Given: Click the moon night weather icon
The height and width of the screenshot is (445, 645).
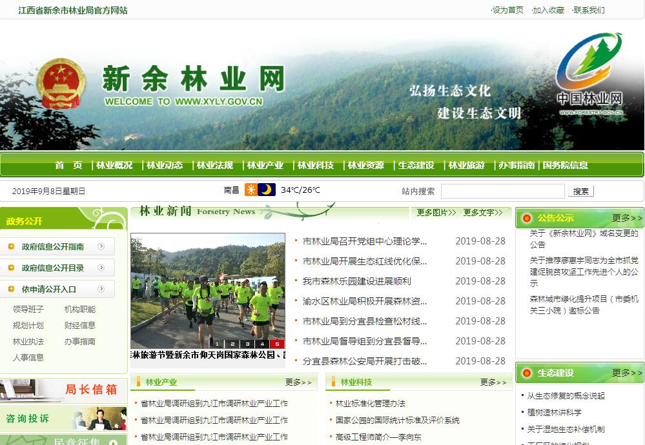Looking at the screenshot, I should pyautogui.click(x=267, y=190).
